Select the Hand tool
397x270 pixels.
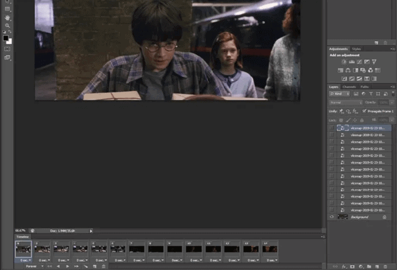tap(7, 18)
